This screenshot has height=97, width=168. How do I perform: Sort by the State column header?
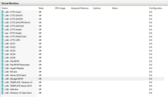point(45,8)
